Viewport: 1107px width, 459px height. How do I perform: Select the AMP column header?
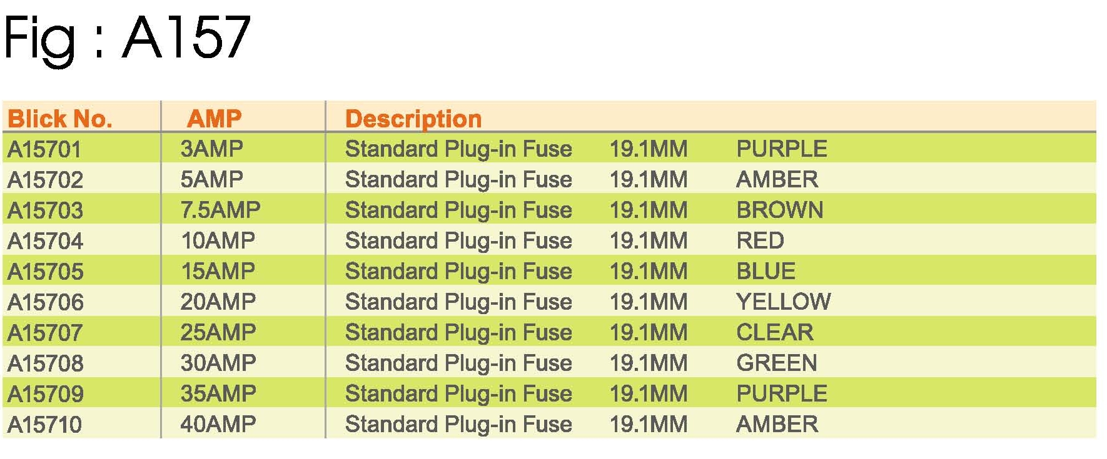214,119
